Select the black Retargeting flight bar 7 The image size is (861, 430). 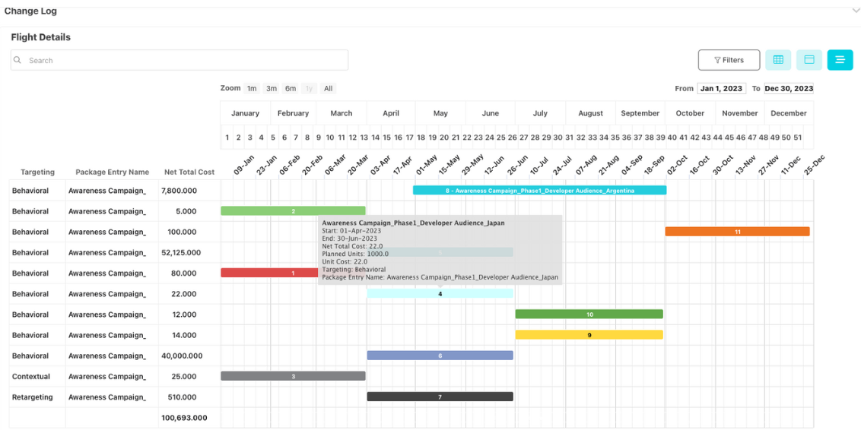click(440, 397)
